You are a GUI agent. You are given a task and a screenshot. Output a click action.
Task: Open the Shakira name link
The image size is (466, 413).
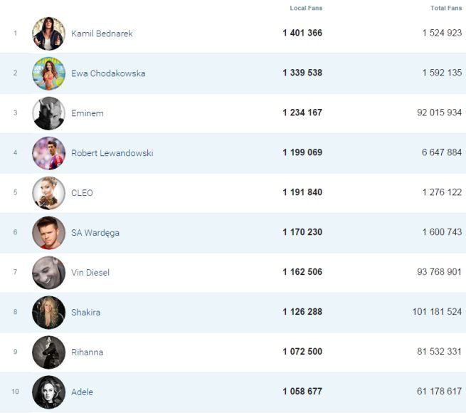click(85, 313)
